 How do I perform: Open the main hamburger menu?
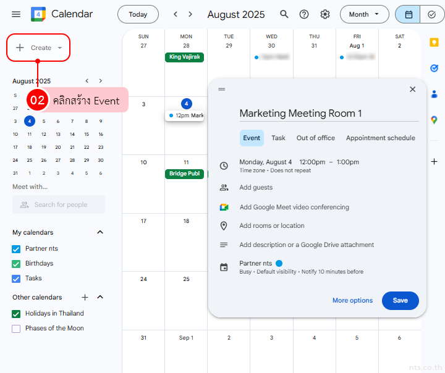point(16,14)
